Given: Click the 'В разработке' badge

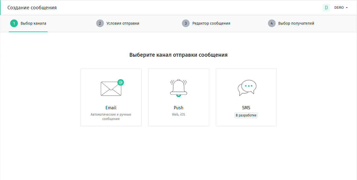Looking at the screenshot, I should point(246,115).
